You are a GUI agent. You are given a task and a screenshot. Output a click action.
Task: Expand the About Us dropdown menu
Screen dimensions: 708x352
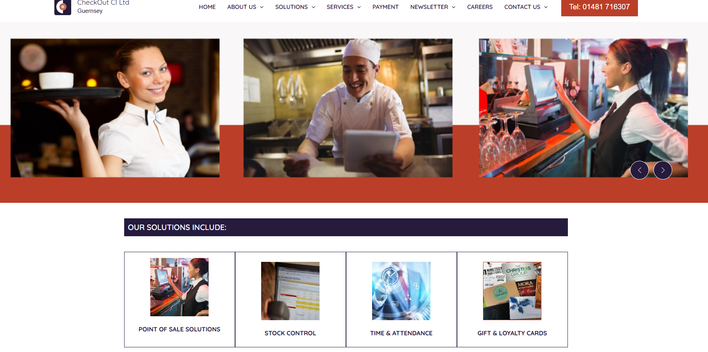pyautogui.click(x=245, y=7)
